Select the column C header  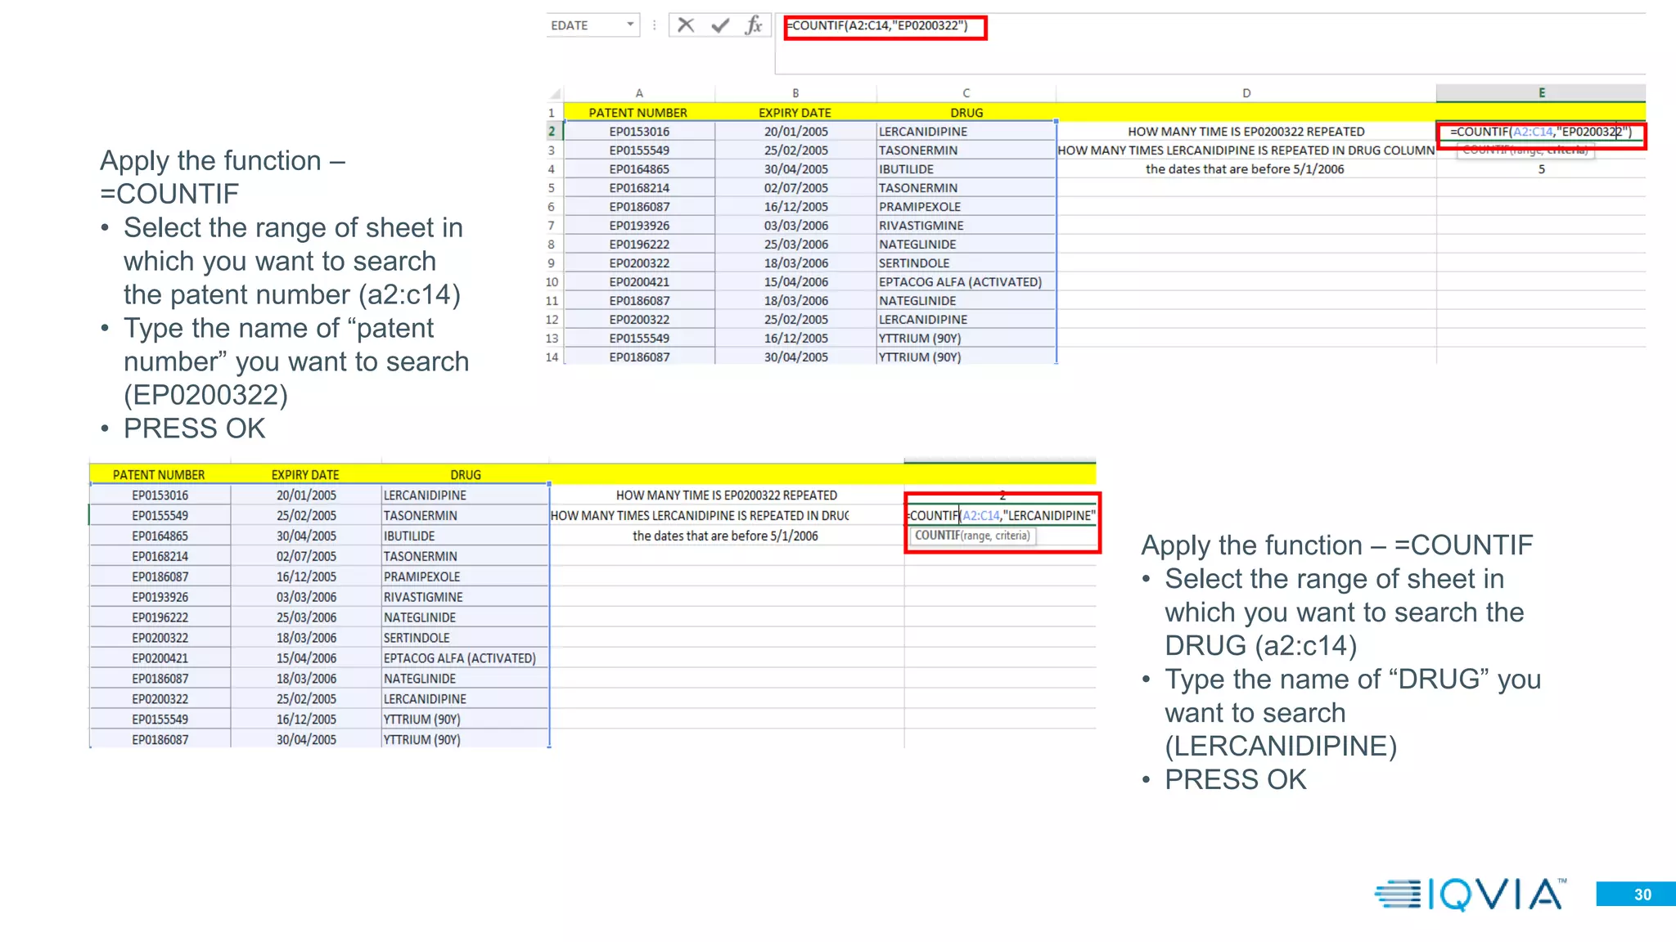click(x=966, y=93)
